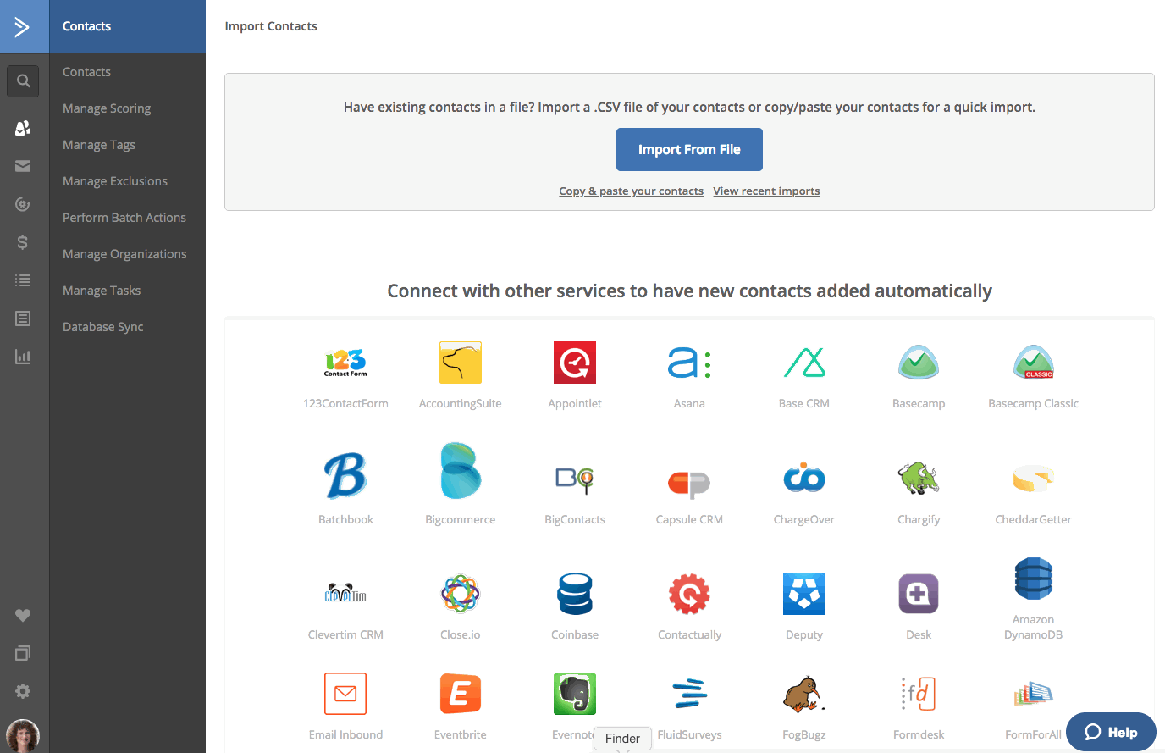Screen dimensions: 1165x753
Task: Open the Lists icon in sidebar
Action: [23, 280]
